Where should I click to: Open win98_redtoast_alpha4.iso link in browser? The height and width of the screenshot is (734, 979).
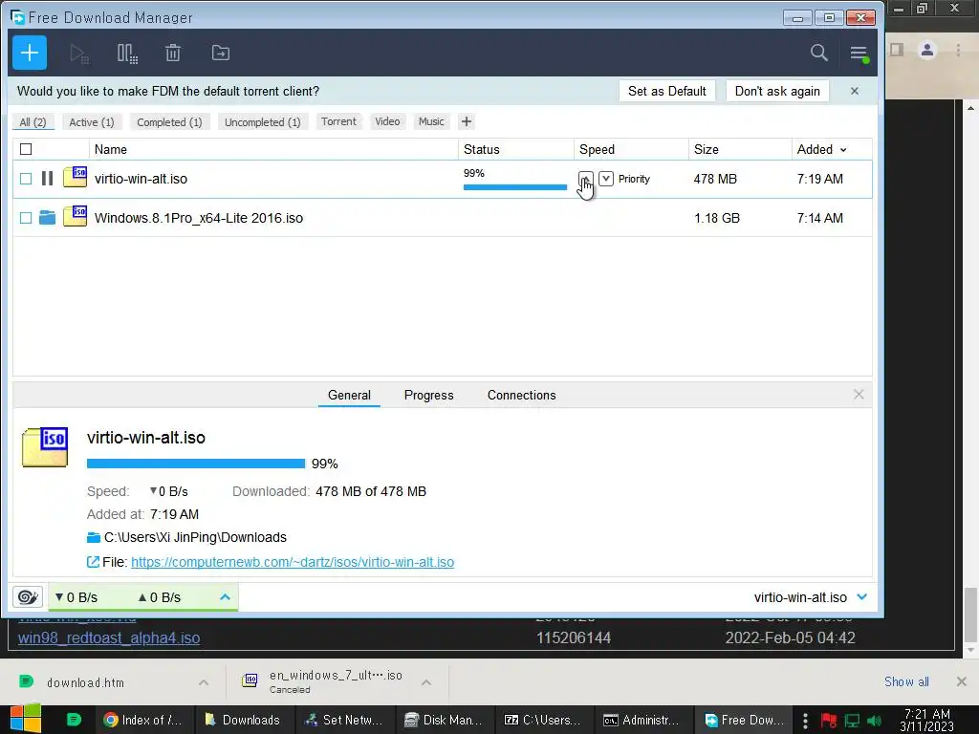click(x=109, y=637)
